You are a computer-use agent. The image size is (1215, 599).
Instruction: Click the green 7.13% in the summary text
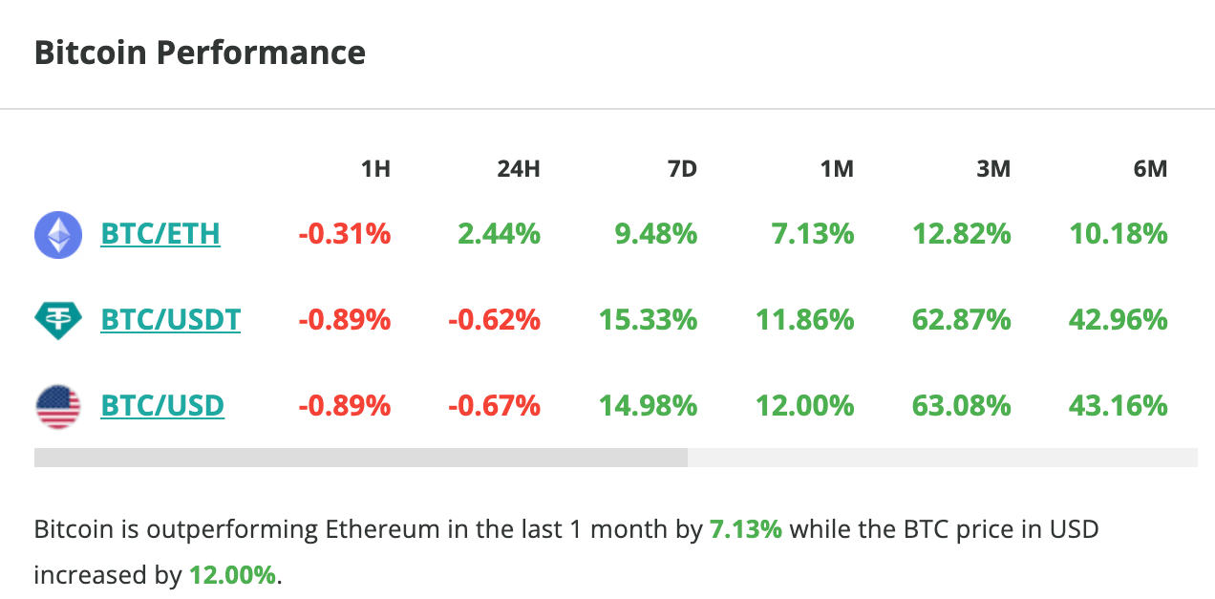745,527
